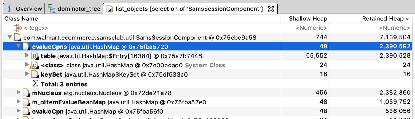Click the Regex class name filter field

tap(36, 28)
